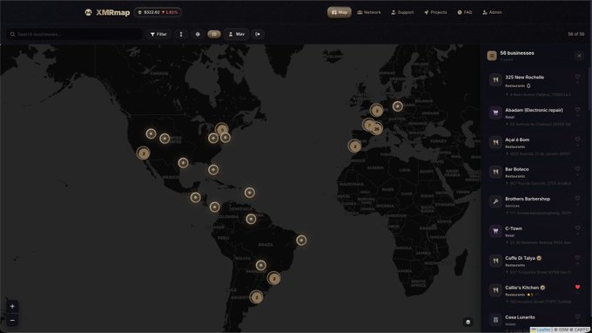
Task: Click the list icon beside 56 businesses
Action: 492,56
